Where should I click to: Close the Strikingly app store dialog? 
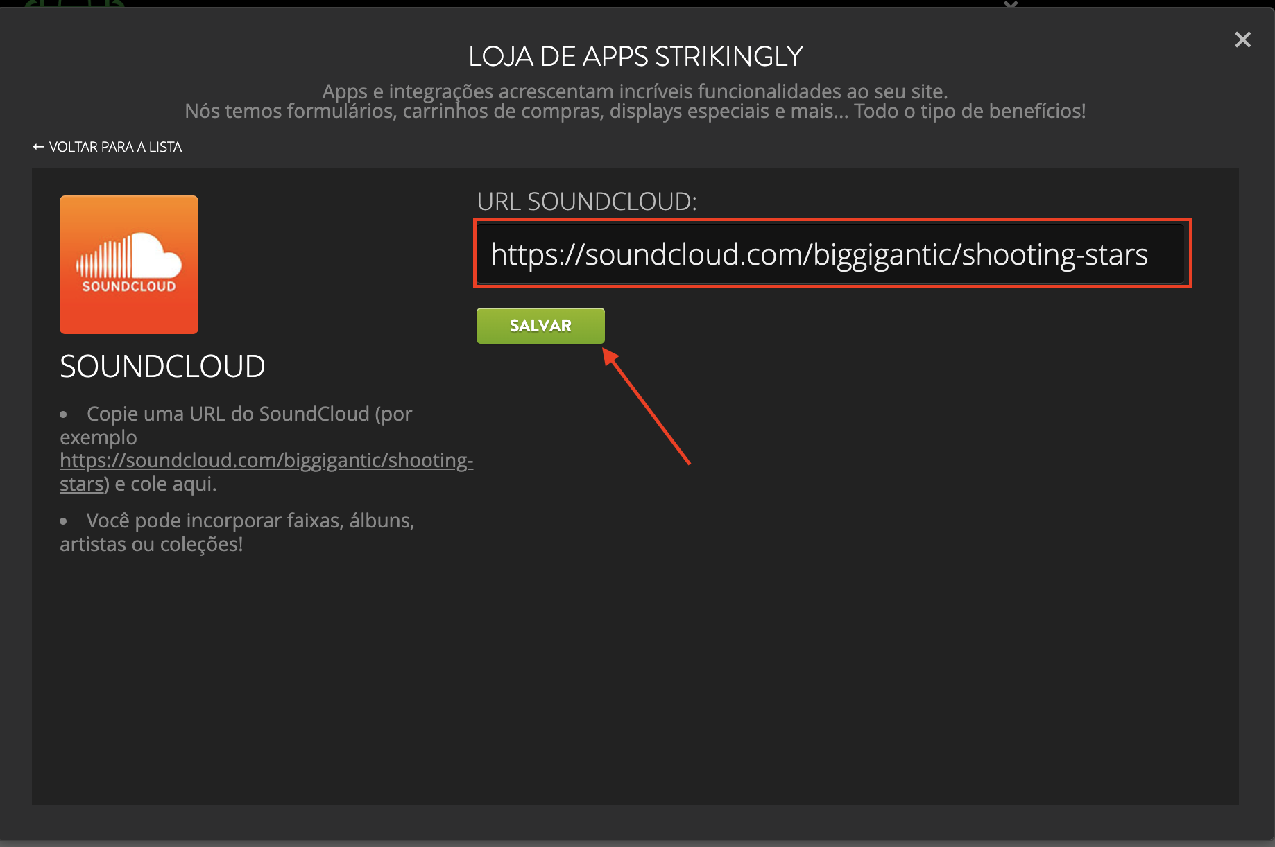[1242, 40]
